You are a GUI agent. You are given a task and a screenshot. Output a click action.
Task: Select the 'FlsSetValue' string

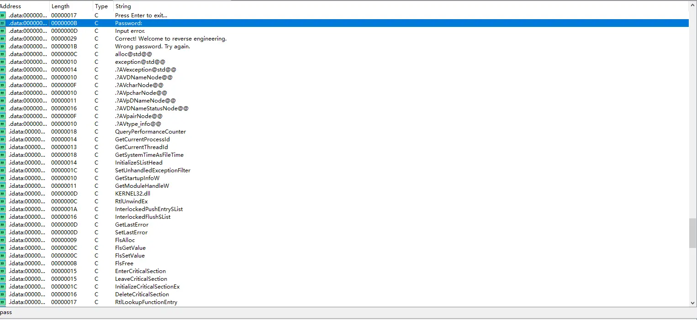click(130, 256)
